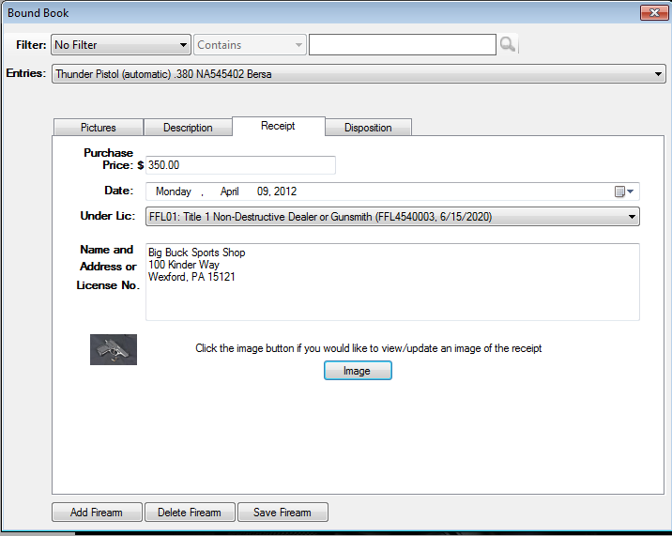The width and height of the screenshot is (672, 536).
Task: Click the 100 Kinder Way address line
Action: click(x=184, y=265)
